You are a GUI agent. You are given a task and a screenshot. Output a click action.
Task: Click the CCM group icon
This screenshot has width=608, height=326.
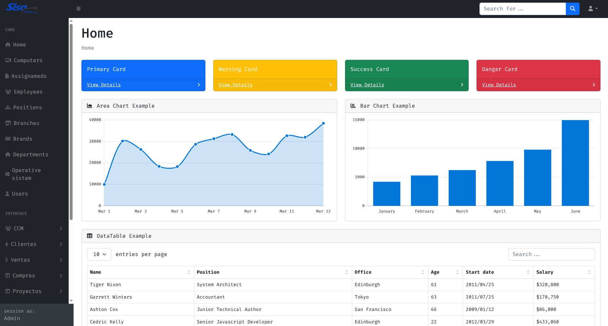(x=8, y=229)
